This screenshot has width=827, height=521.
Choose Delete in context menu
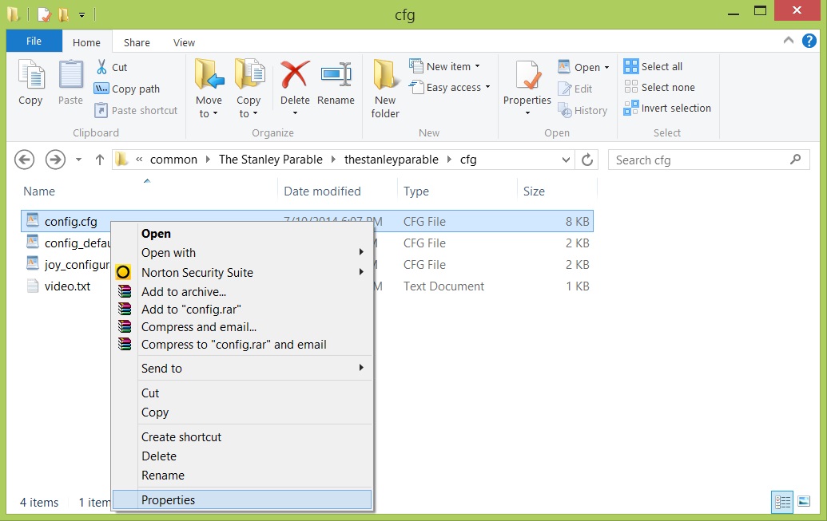point(242,456)
